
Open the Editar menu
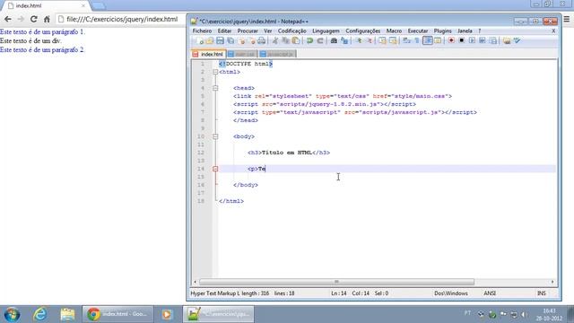[224, 31]
